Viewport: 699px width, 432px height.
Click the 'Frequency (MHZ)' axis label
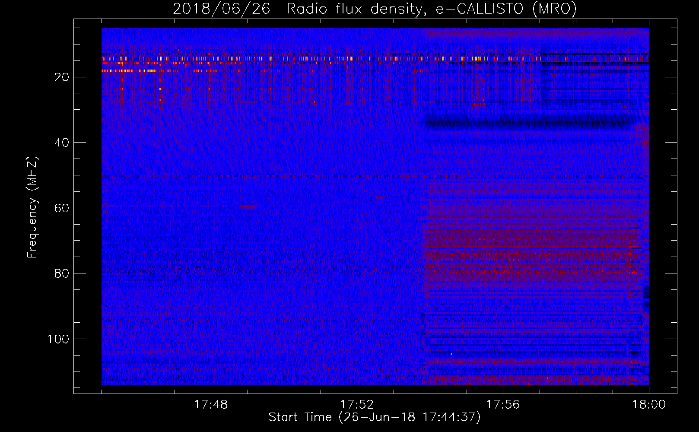pos(32,207)
